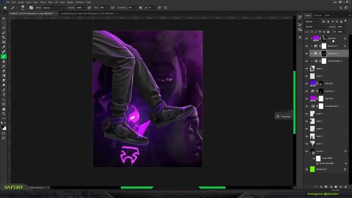Click the green Background layer thumbnail

pyautogui.click(x=312, y=169)
